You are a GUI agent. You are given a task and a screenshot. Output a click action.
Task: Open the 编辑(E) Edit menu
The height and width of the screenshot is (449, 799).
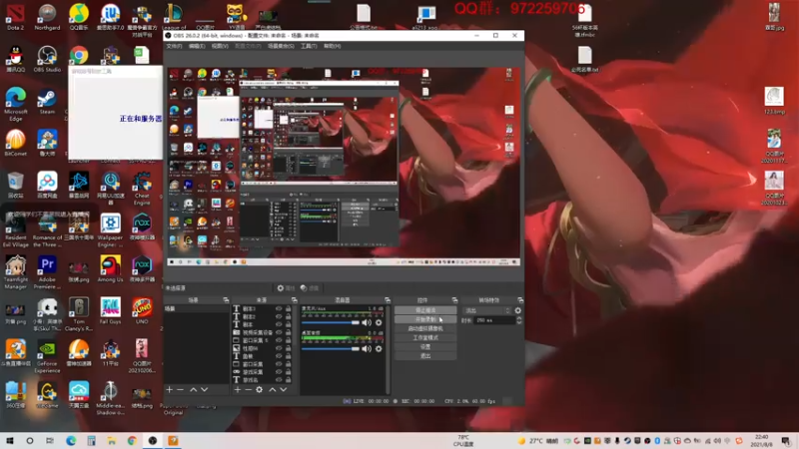click(x=197, y=46)
